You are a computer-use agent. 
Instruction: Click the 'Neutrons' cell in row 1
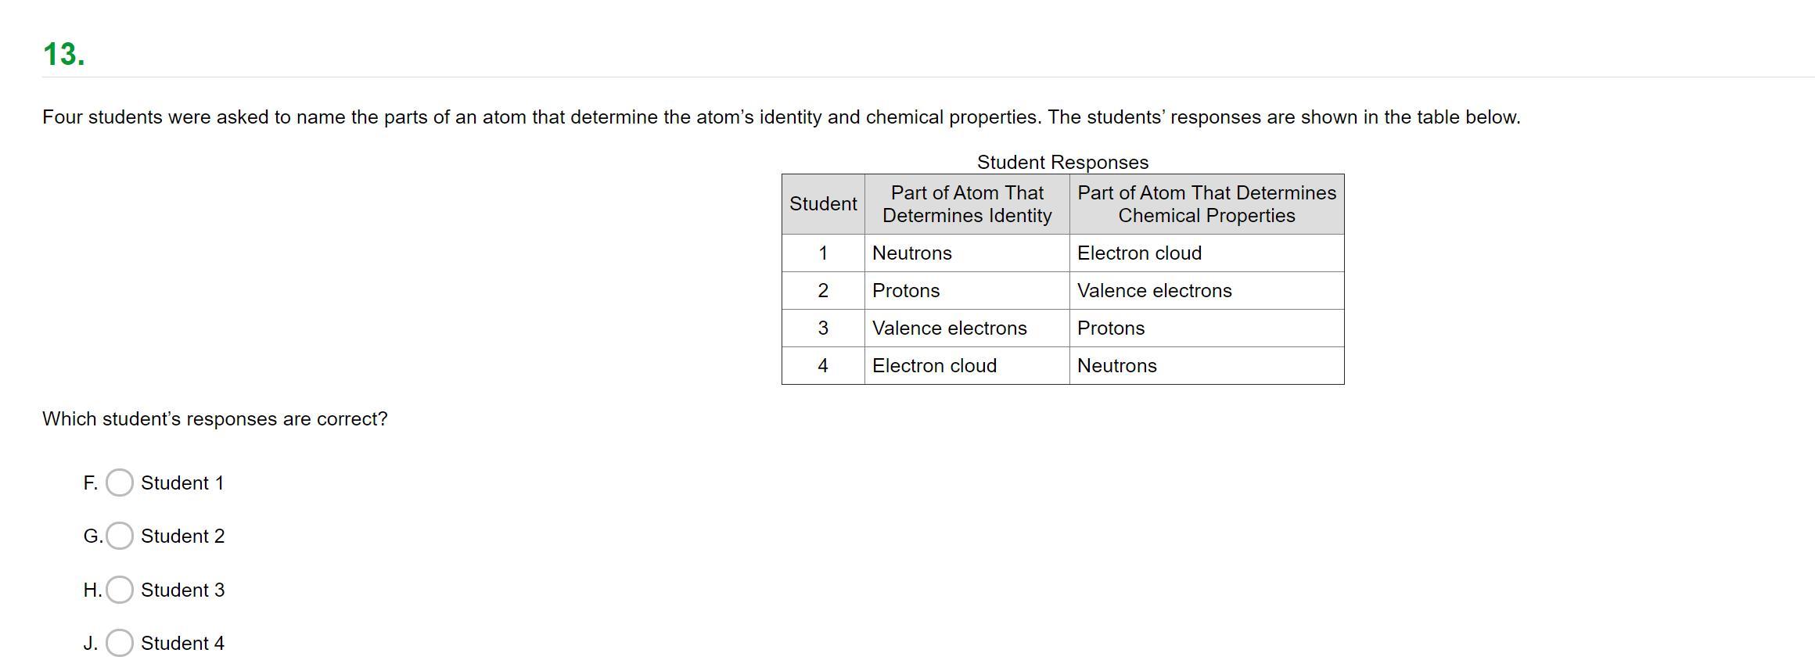pyautogui.click(x=912, y=253)
